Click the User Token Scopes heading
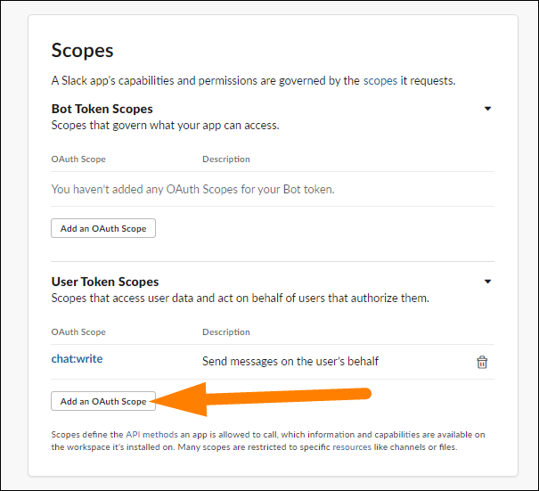539x491 pixels. point(105,282)
